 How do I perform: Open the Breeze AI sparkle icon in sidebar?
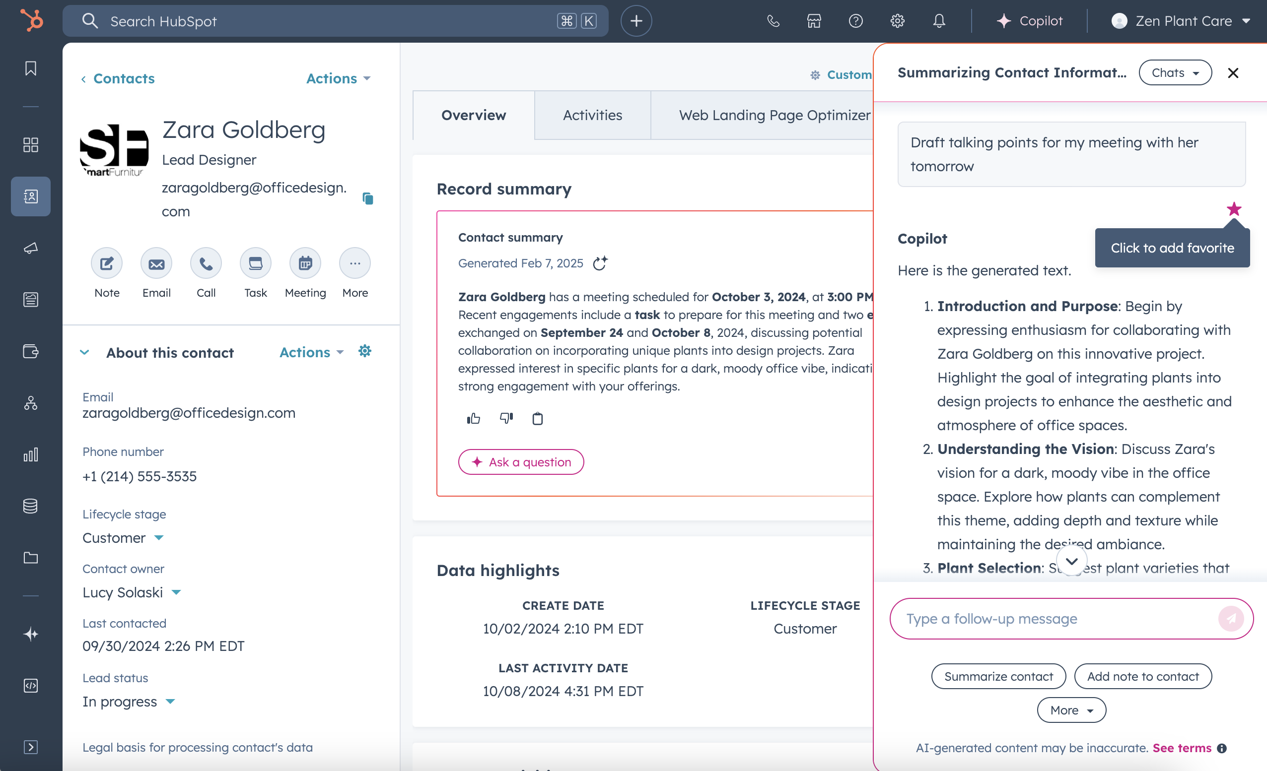(31, 634)
